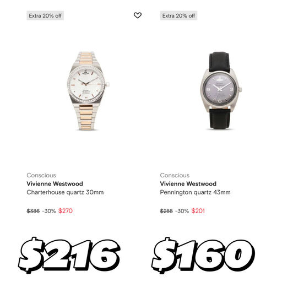The width and height of the screenshot is (282, 282).
Task: Click the black leather strap of Pennington watch
Action: [220, 118]
